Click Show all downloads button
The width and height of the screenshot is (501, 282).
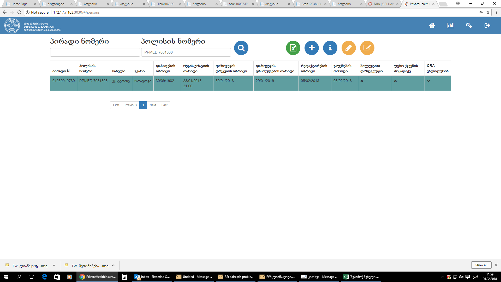(x=481, y=265)
